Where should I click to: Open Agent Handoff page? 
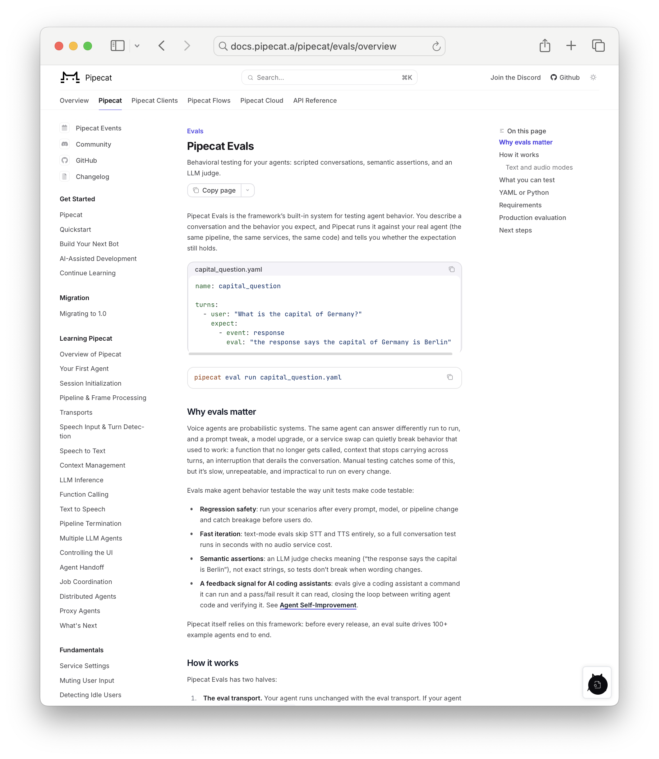(82, 567)
